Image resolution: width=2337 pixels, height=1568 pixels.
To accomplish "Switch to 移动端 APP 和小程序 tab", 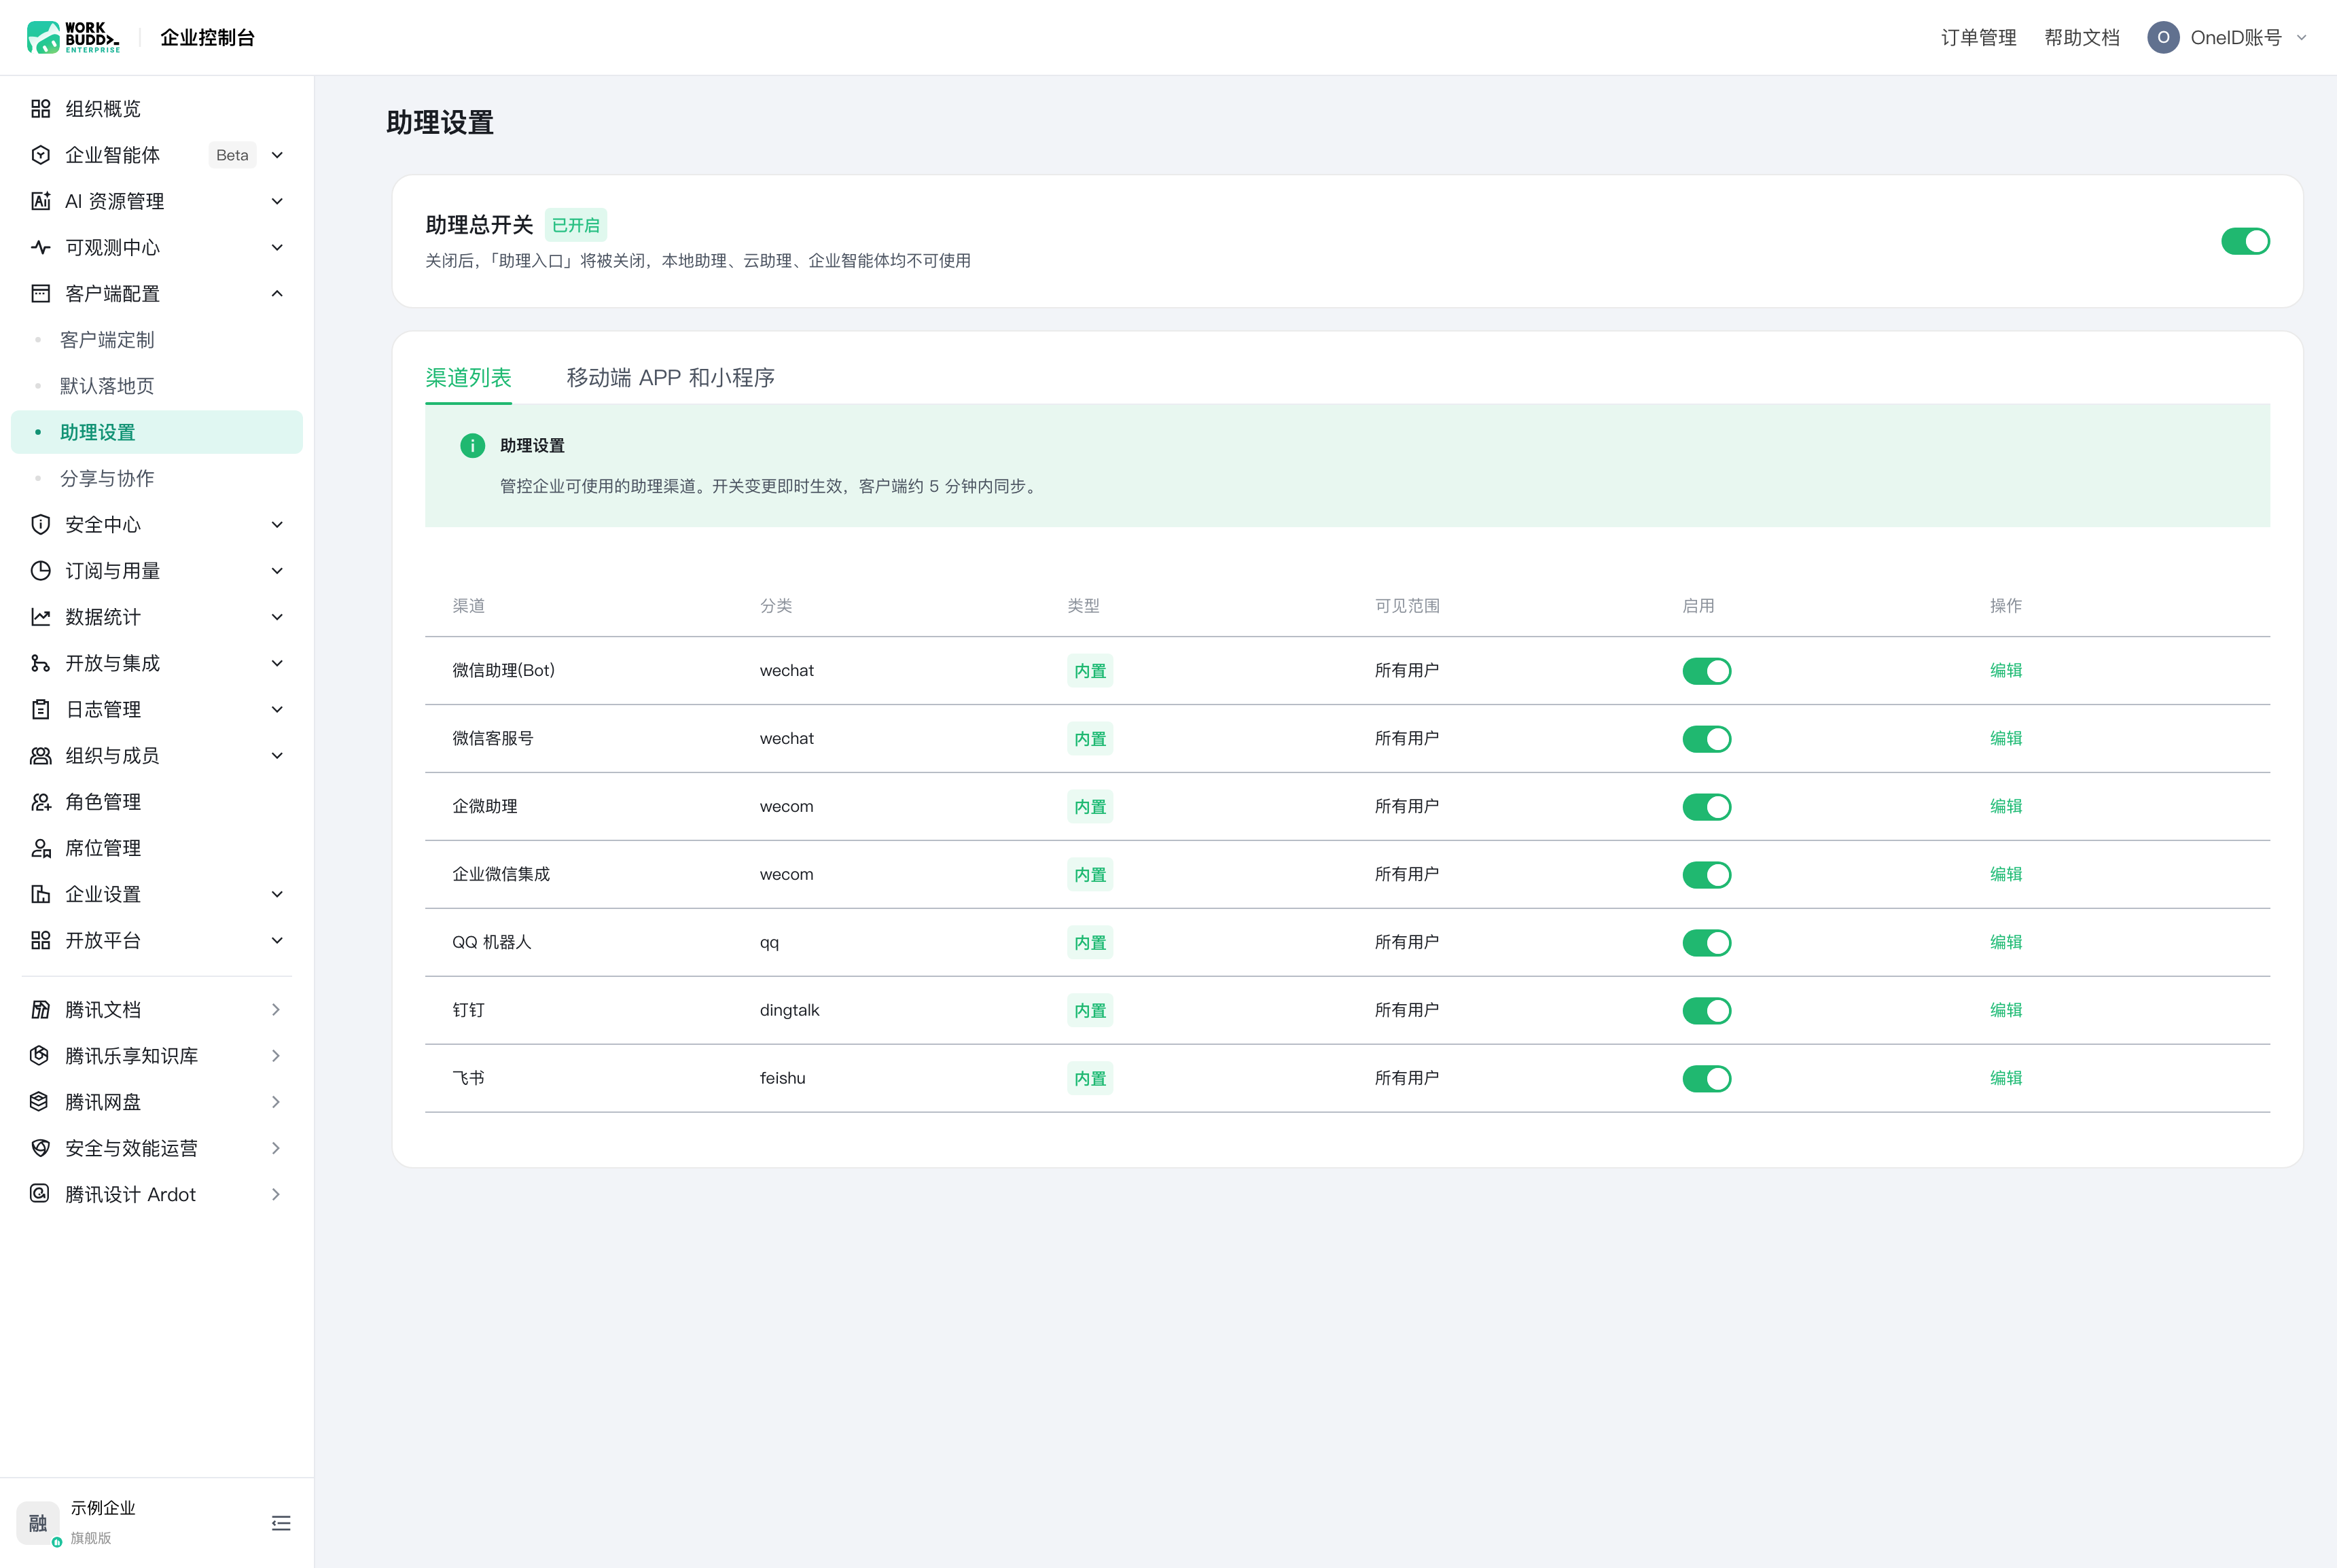I will [670, 377].
